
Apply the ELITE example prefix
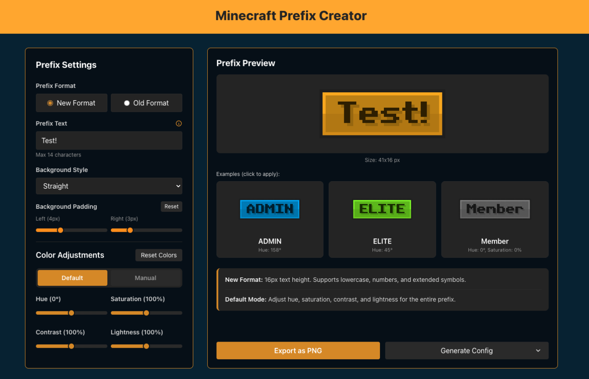(382, 219)
